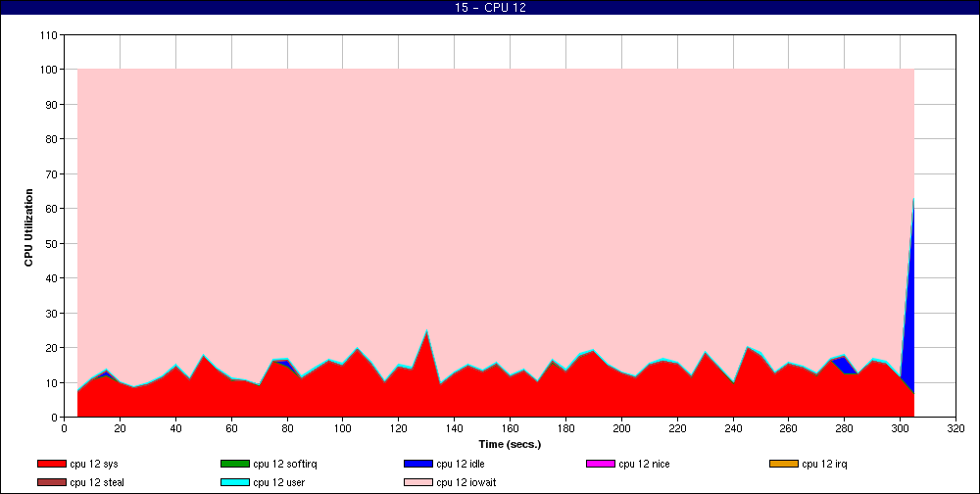
Task: Click the red cpu 12 sys legend swatch
Action: pos(51,464)
